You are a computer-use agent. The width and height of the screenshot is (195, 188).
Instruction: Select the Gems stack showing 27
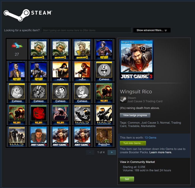pos(17,49)
